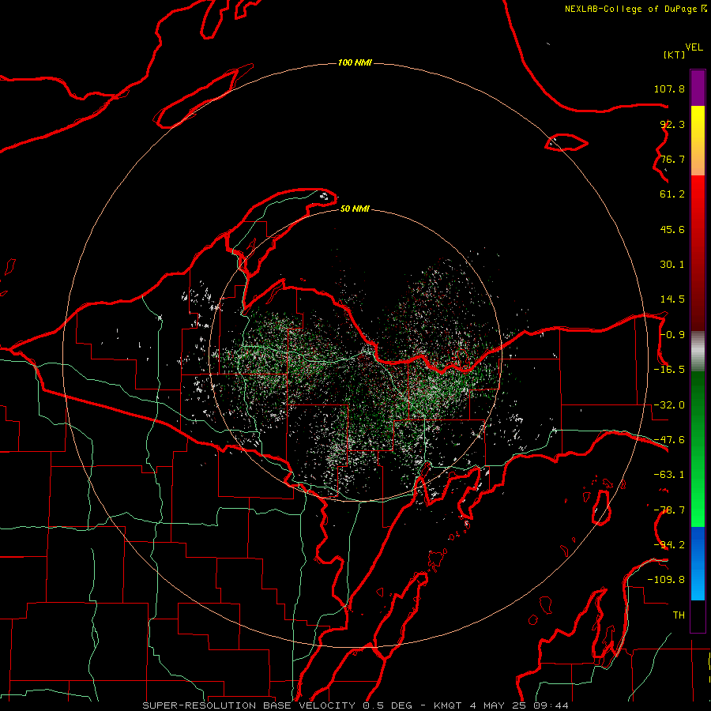Click the 76.7 velocity scale value
The width and height of the screenshot is (711, 711).
[672, 159]
